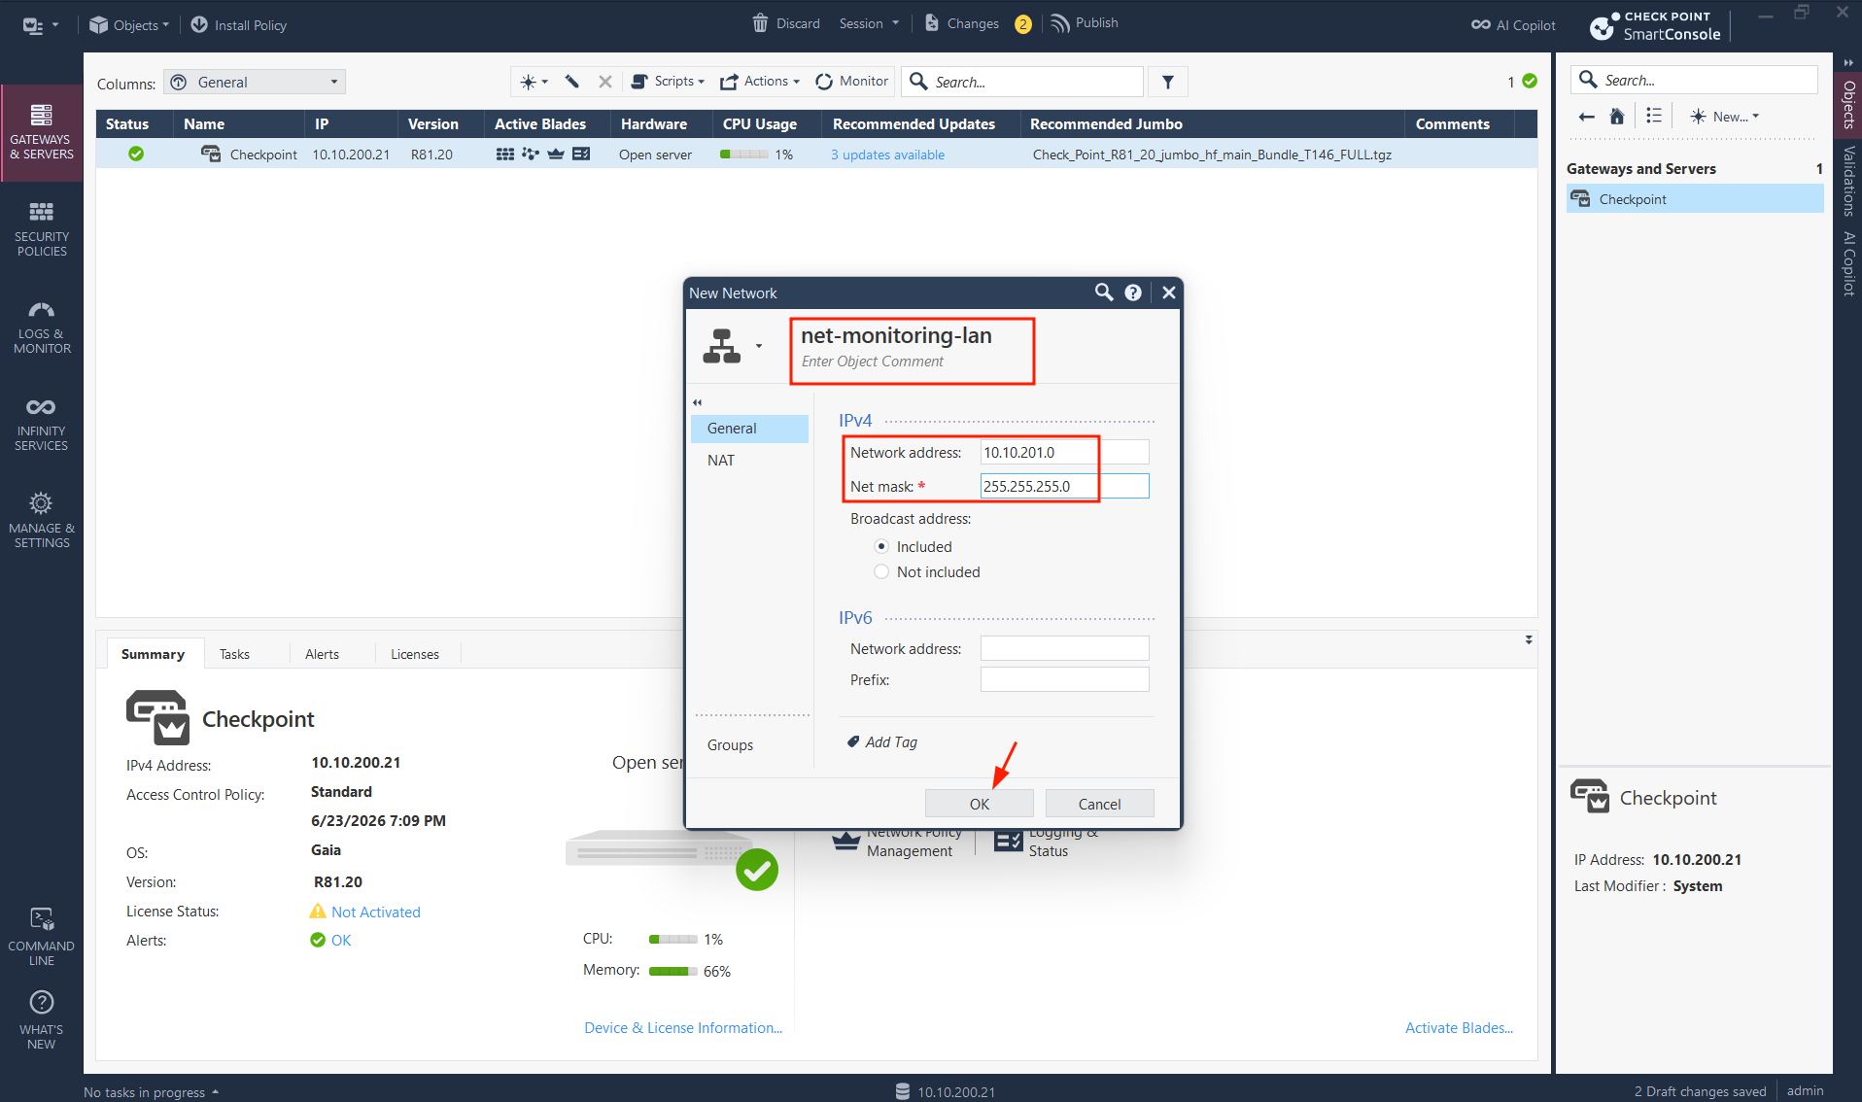Image resolution: width=1862 pixels, height=1102 pixels.
Task: Collapse the summary pane with the arrow
Action: point(1529,639)
